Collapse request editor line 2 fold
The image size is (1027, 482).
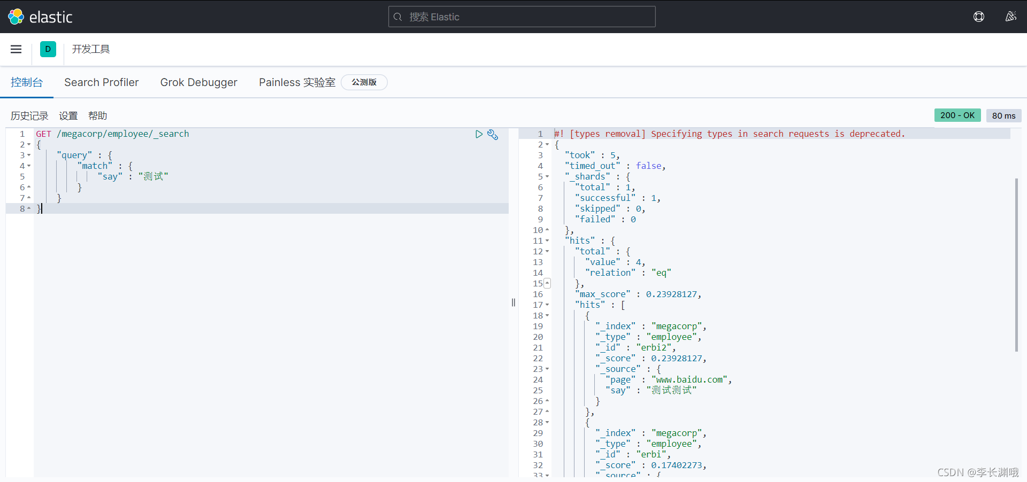pos(29,145)
